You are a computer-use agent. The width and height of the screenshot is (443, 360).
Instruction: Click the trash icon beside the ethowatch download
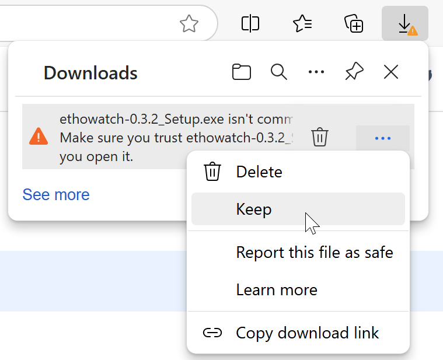319,138
